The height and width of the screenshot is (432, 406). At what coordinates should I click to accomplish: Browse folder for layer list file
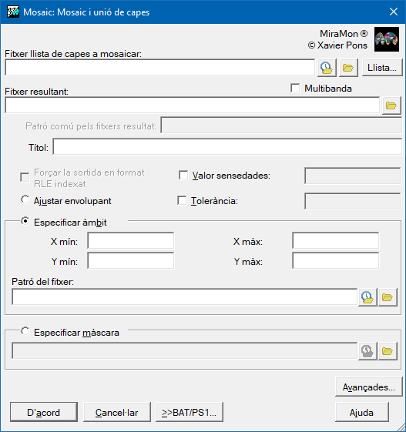(x=348, y=68)
